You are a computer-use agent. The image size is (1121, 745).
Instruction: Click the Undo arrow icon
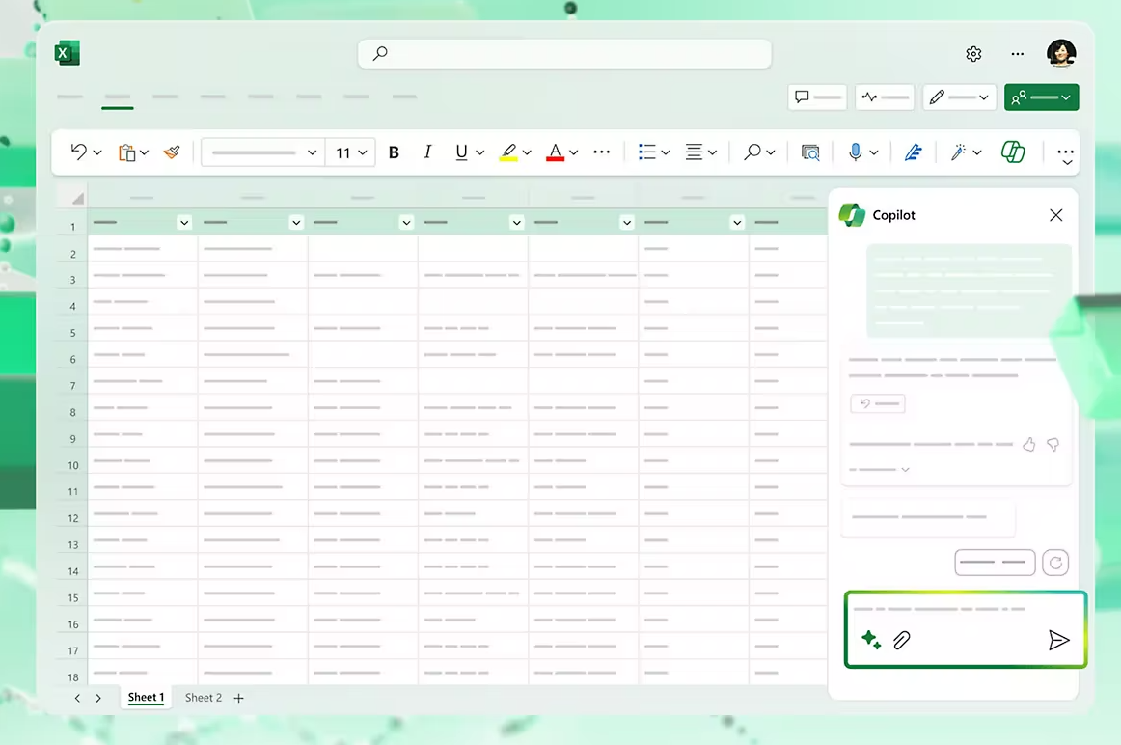pos(78,152)
